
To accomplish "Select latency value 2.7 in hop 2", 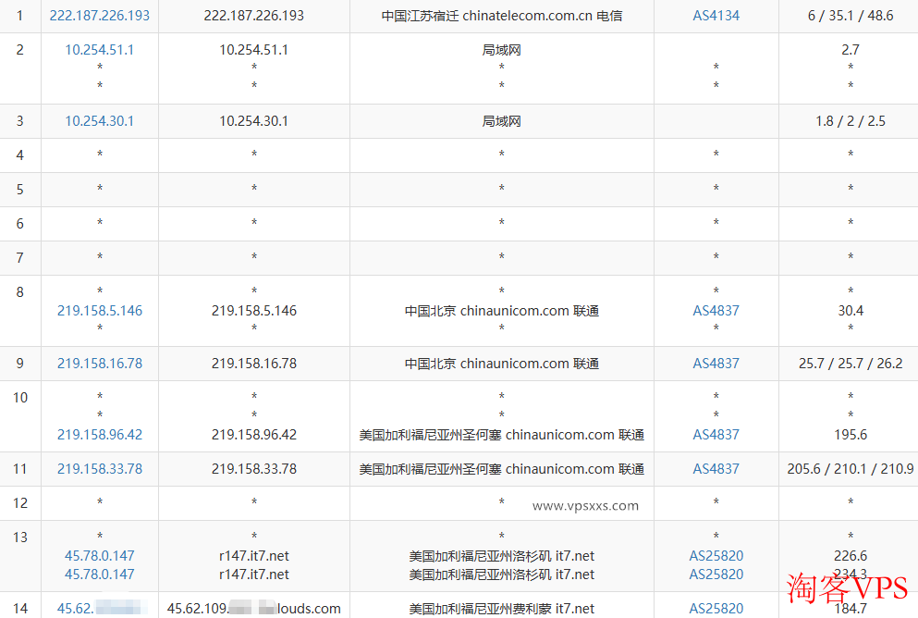I will [851, 50].
